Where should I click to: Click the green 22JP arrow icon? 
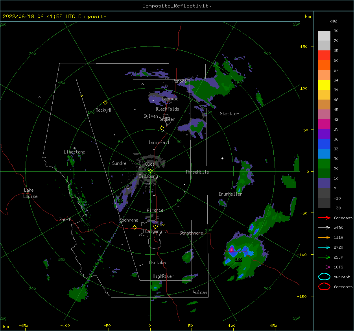point(324,257)
